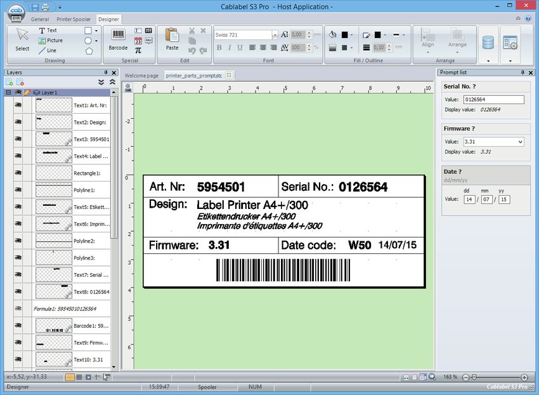The image size is (539, 395).
Task: Choose the Text drawing tool
Action: click(48, 30)
